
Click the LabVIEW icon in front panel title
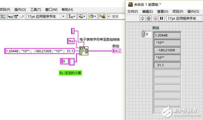[x=130, y=4]
